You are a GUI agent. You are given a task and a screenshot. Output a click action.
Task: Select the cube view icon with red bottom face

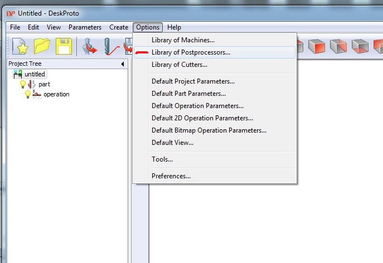pyautogui.click(x=360, y=46)
